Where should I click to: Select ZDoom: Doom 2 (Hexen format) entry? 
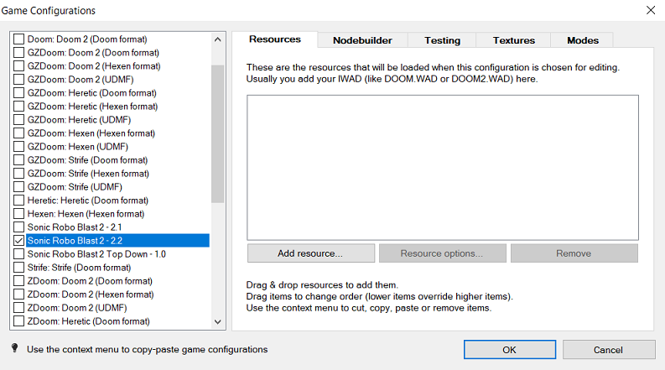pyautogui.click(x=91, y=294)
